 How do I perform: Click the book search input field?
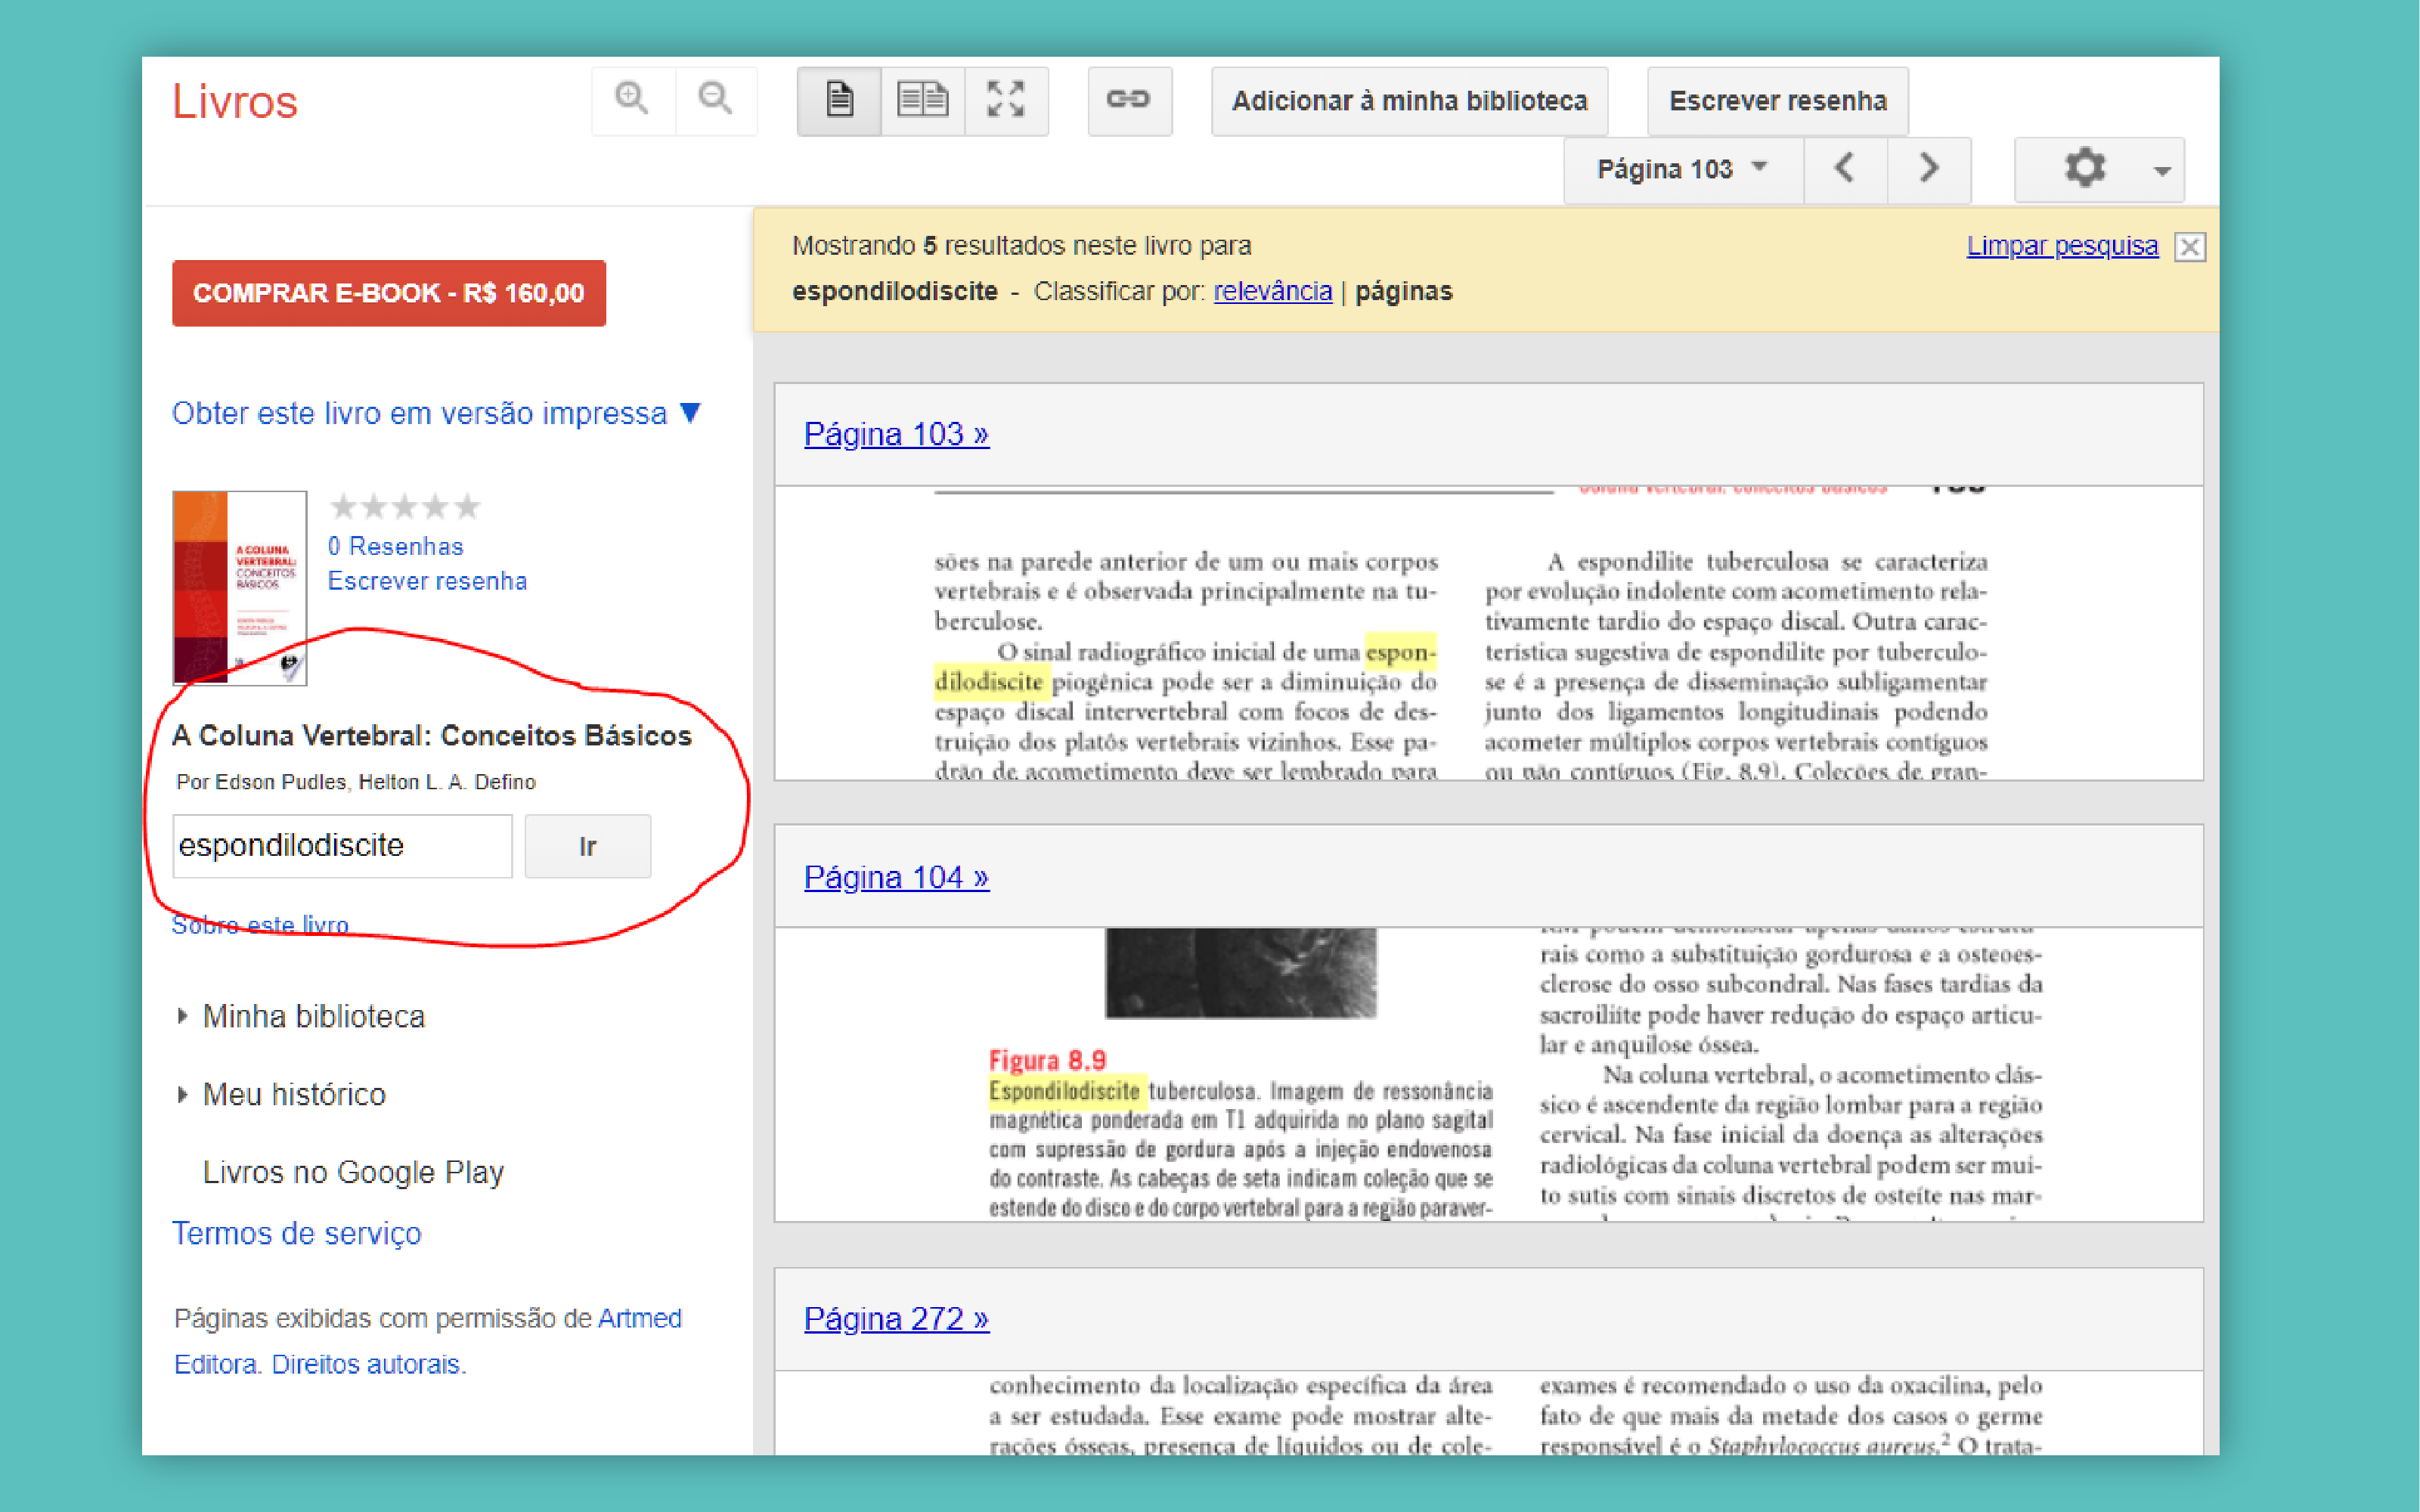click(342, 846)
